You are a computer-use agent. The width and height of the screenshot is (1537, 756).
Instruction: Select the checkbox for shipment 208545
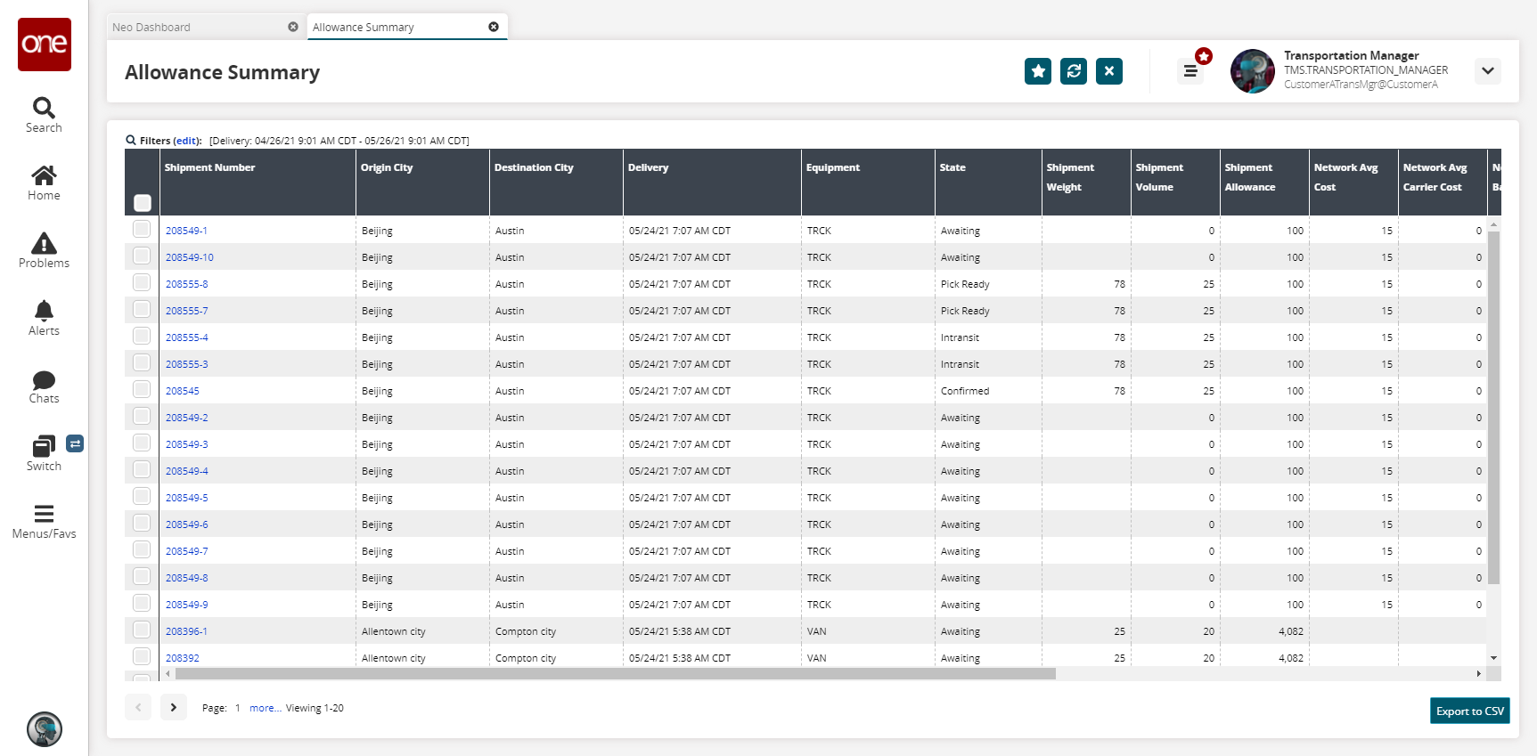point(142,390)
